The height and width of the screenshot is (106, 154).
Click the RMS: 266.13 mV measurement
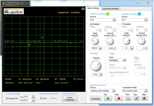pos(25,83)
